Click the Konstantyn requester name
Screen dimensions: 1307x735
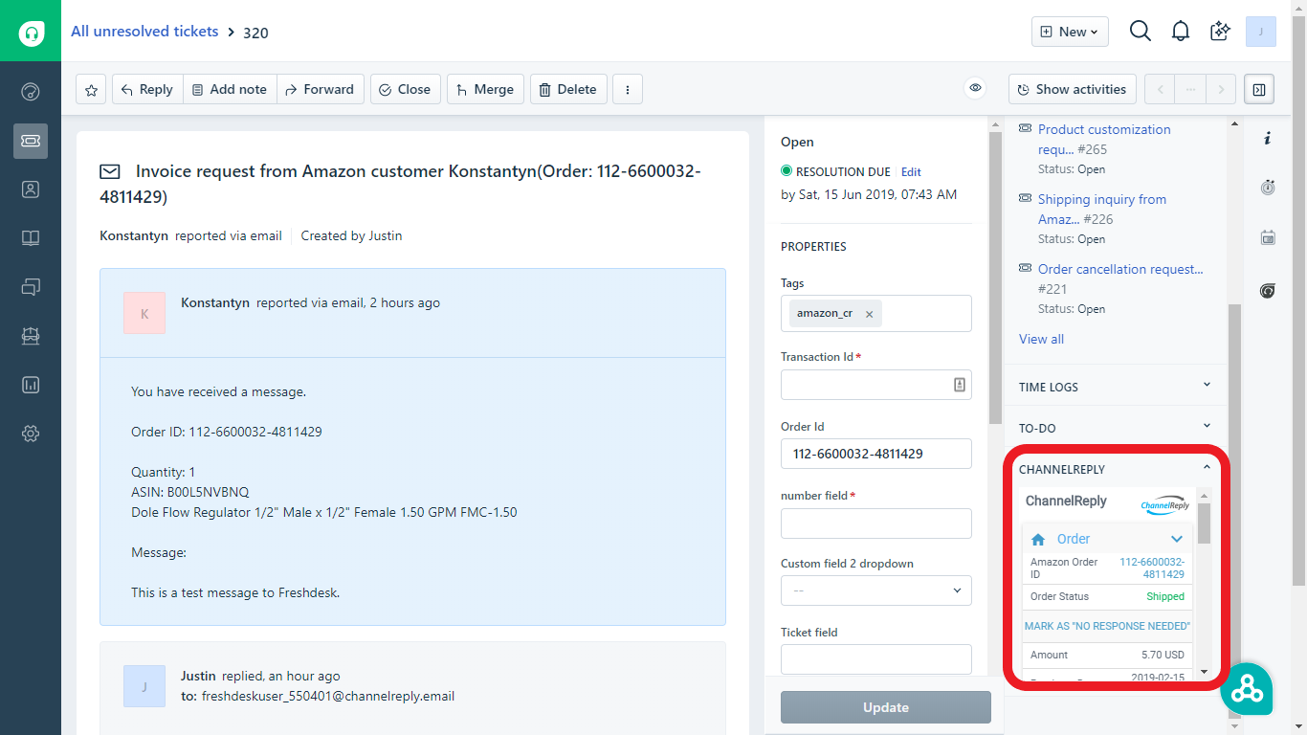click(134, 235)
